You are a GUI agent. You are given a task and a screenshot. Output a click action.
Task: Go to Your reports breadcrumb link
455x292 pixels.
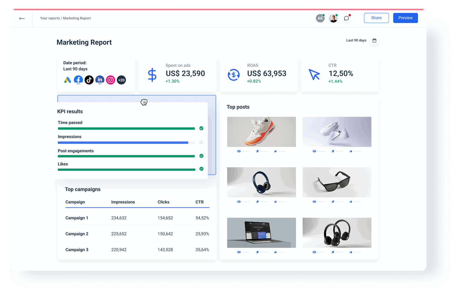click(x=51, y=18)
